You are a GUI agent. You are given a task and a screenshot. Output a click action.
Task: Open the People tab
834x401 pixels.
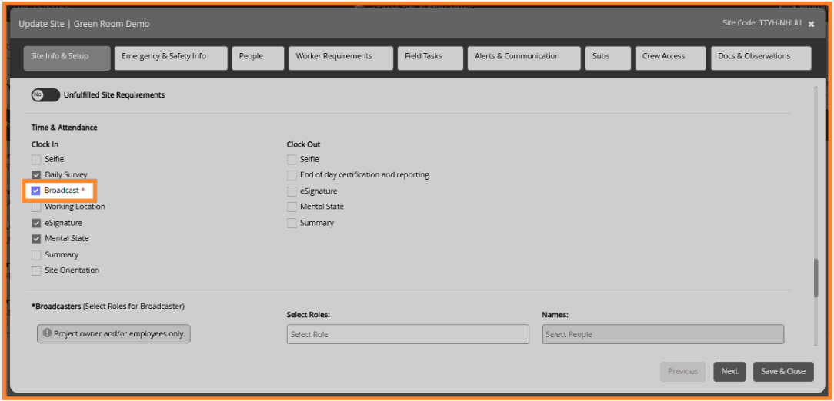pos(258,58)
